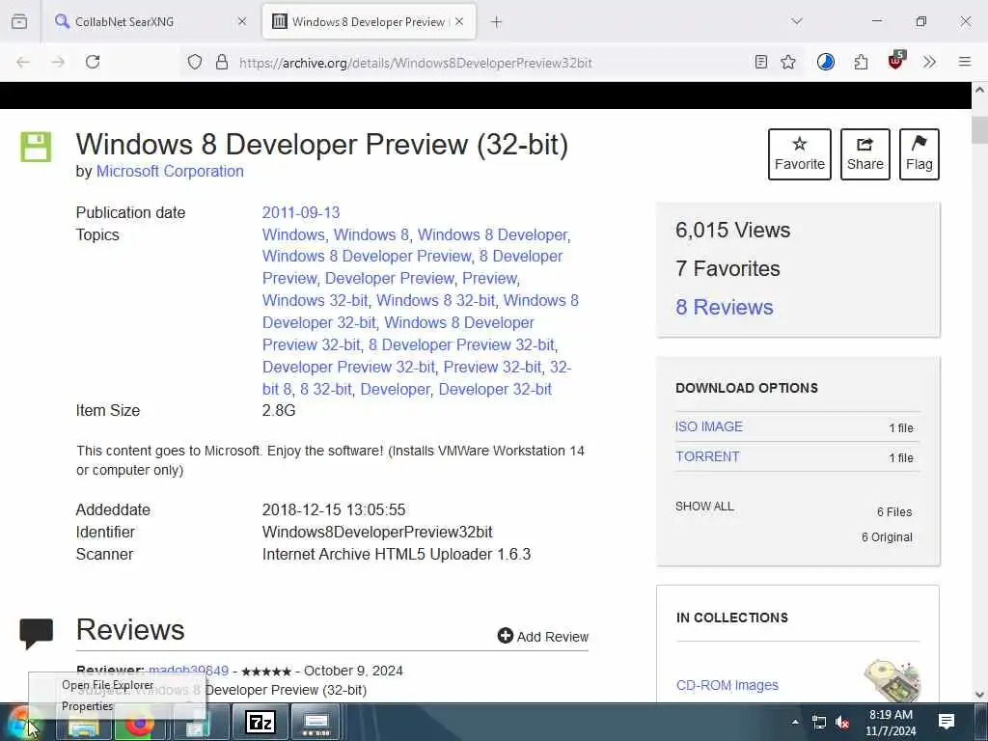
Task: Click the green floppy-disk software icon
Action: (x=36, y=147)
